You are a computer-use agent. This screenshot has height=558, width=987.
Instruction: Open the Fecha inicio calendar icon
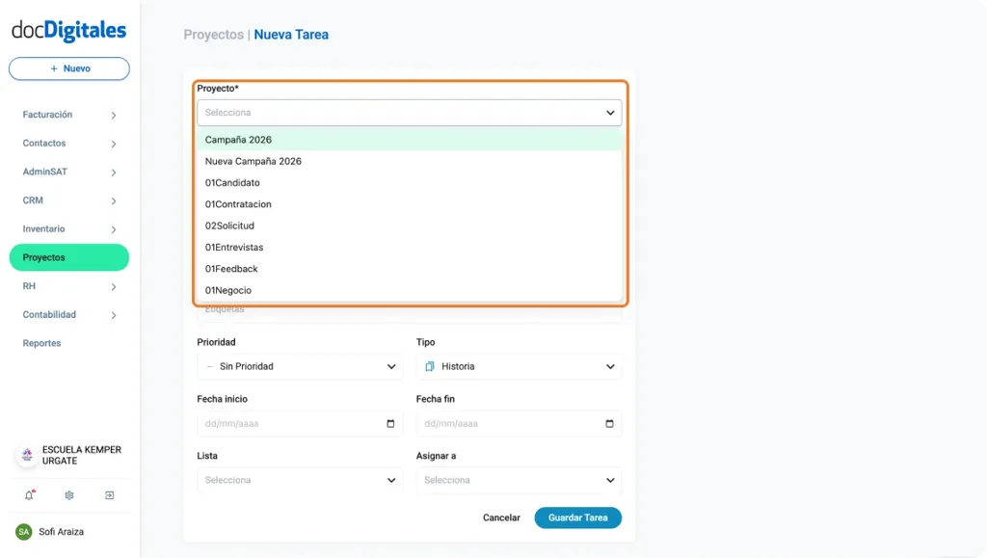389,423
